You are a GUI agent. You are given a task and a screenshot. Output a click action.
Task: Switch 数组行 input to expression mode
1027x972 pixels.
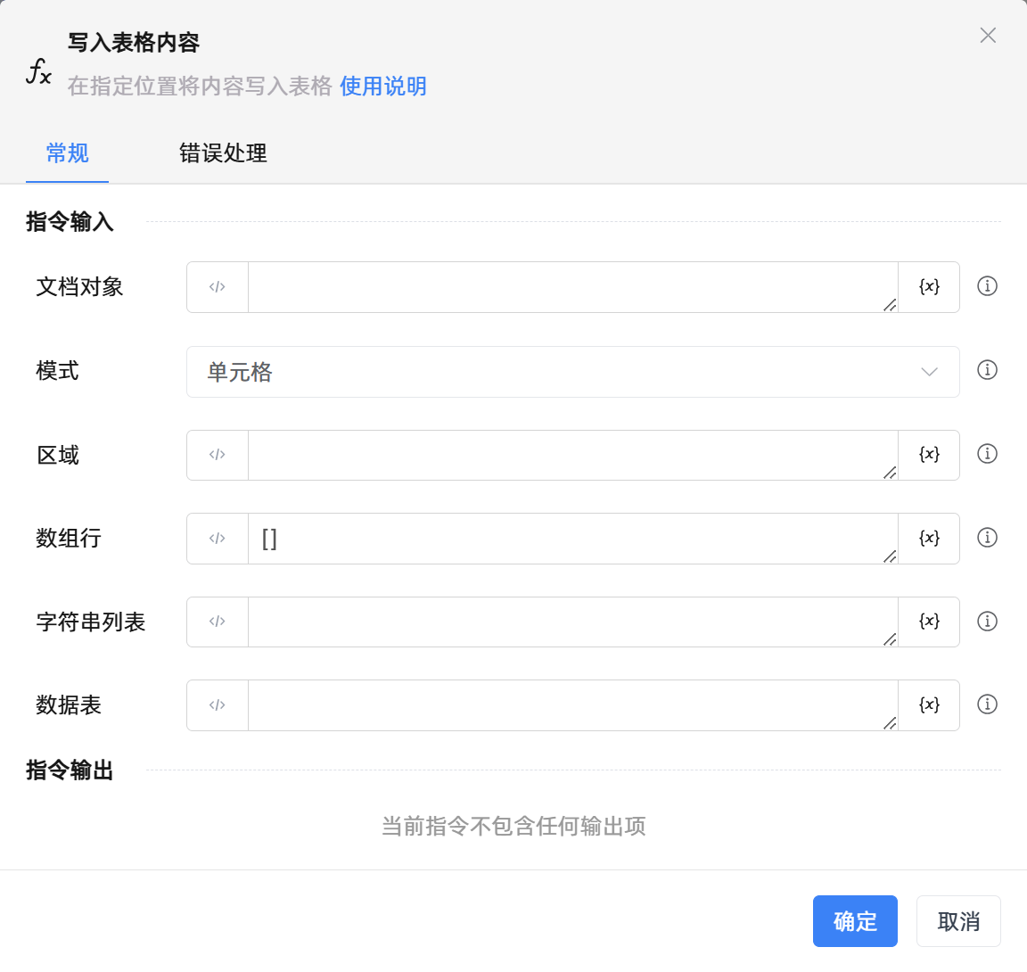pyautogui.click(x=217, y=539)
